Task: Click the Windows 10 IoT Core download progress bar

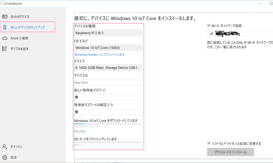Action: [x=108, y=124]
